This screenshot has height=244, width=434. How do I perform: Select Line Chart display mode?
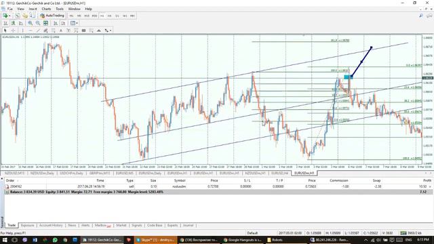coord(21,23)
